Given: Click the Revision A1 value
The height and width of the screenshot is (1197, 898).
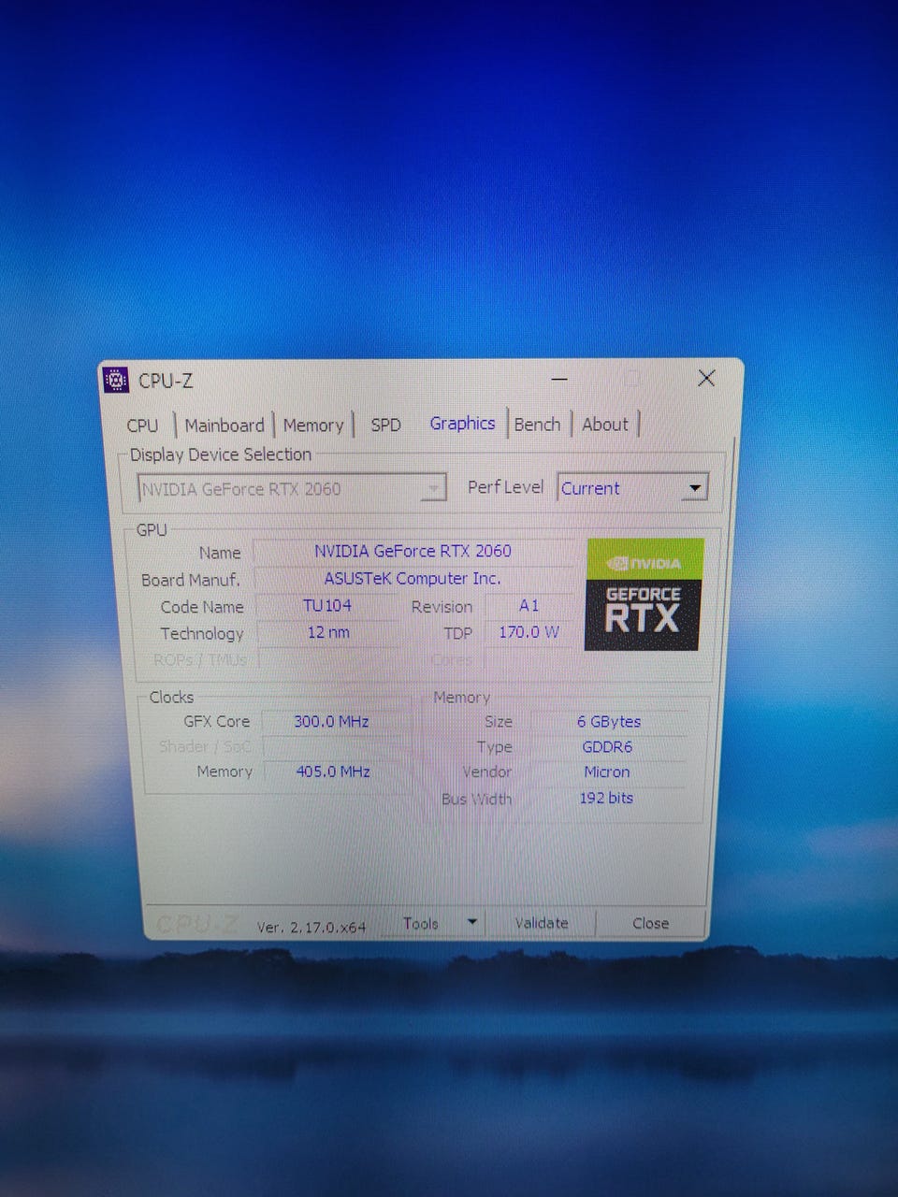Looking at the screenshot, I should pos(529,605).
